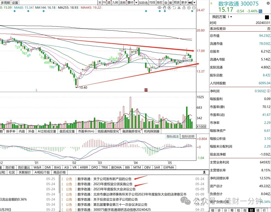Click the 九转 indicator button
This screenshot has height=212, width=271.
click(115, 3)
